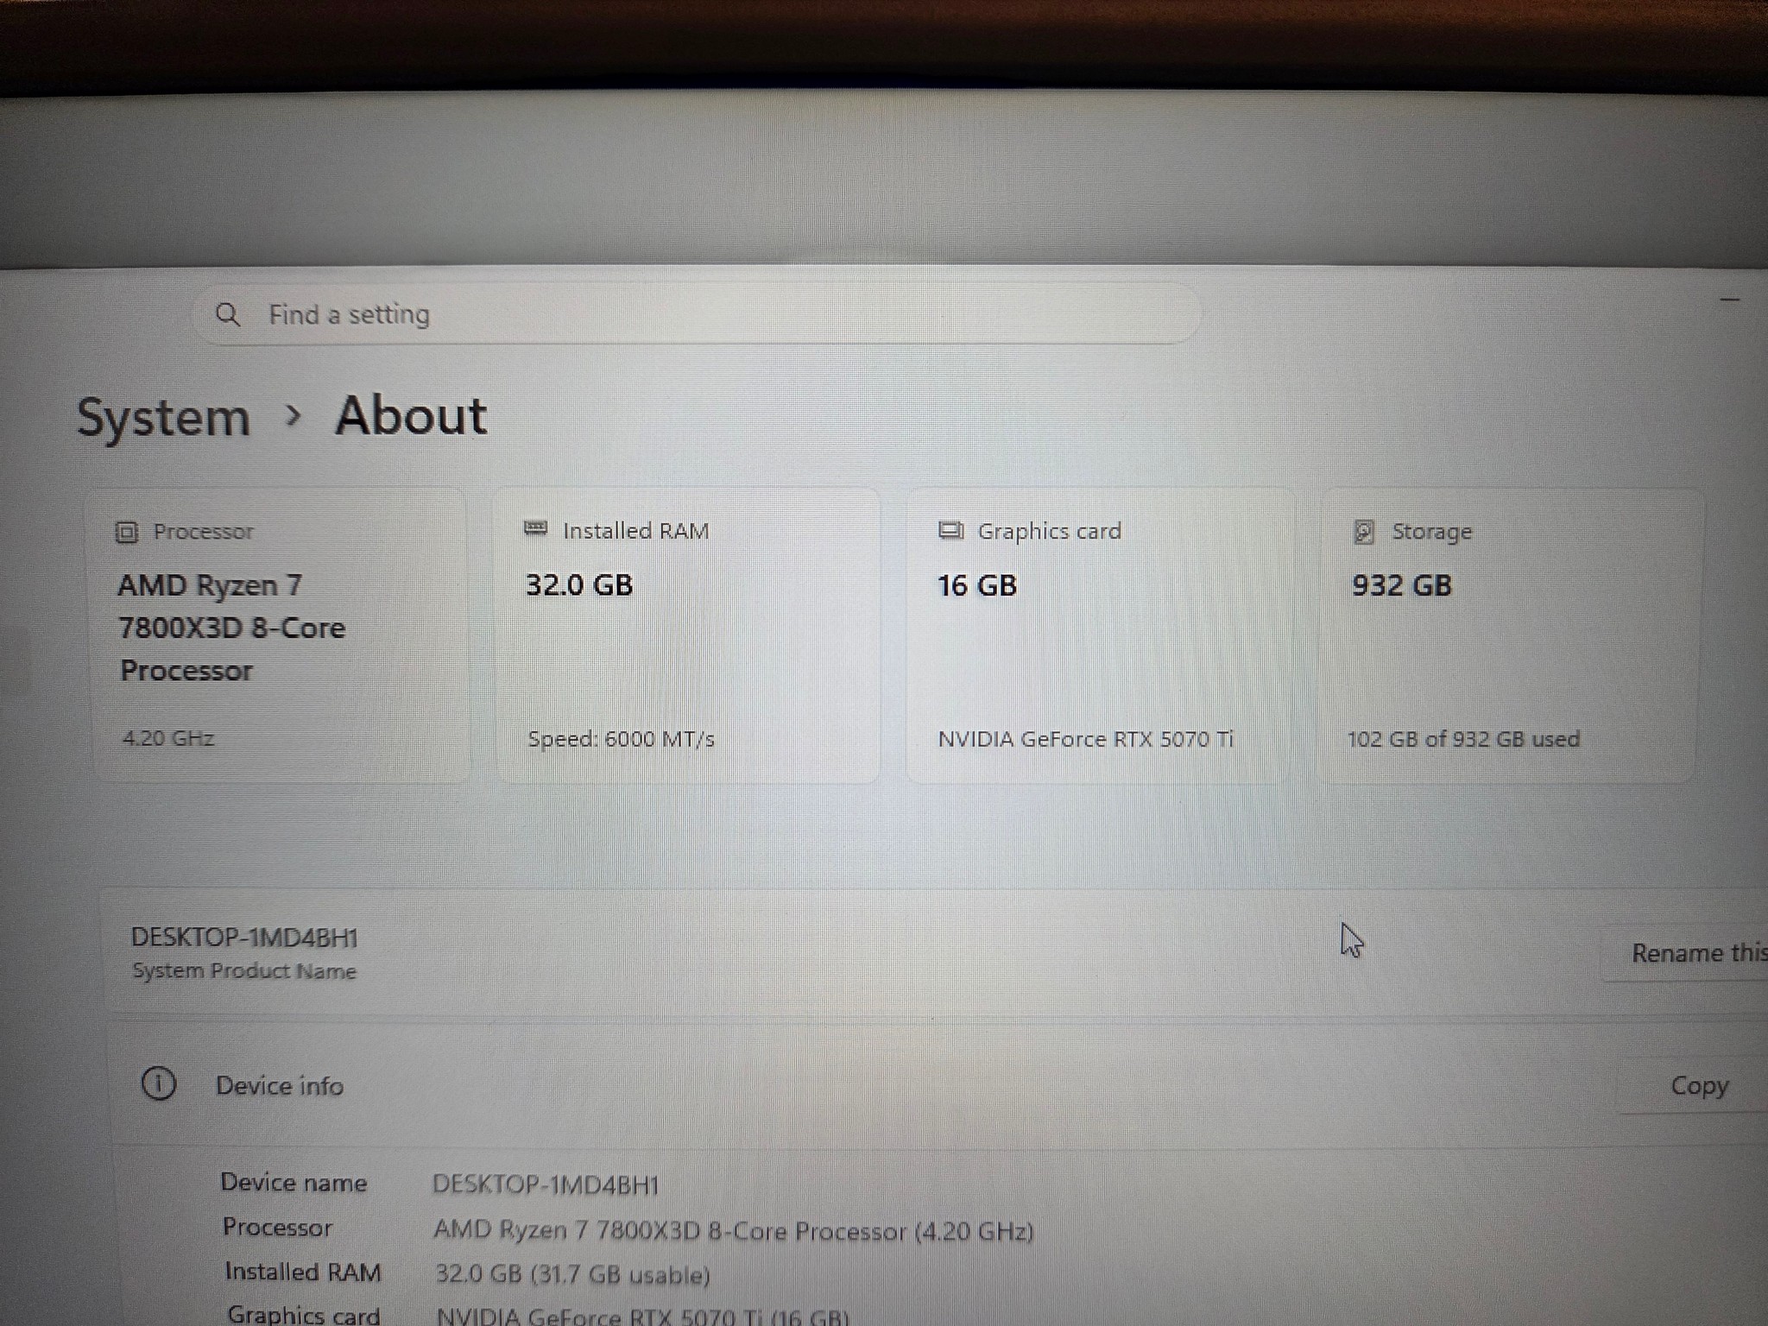Open the Installed RAM card
Image resolution: width=1768 pixels, height=1326 pixels.
point(688,635)
